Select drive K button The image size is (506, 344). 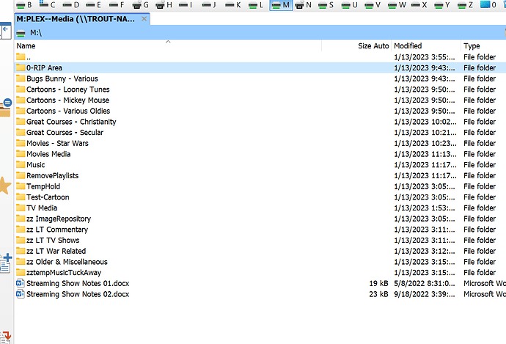click(x=233, y=5)
